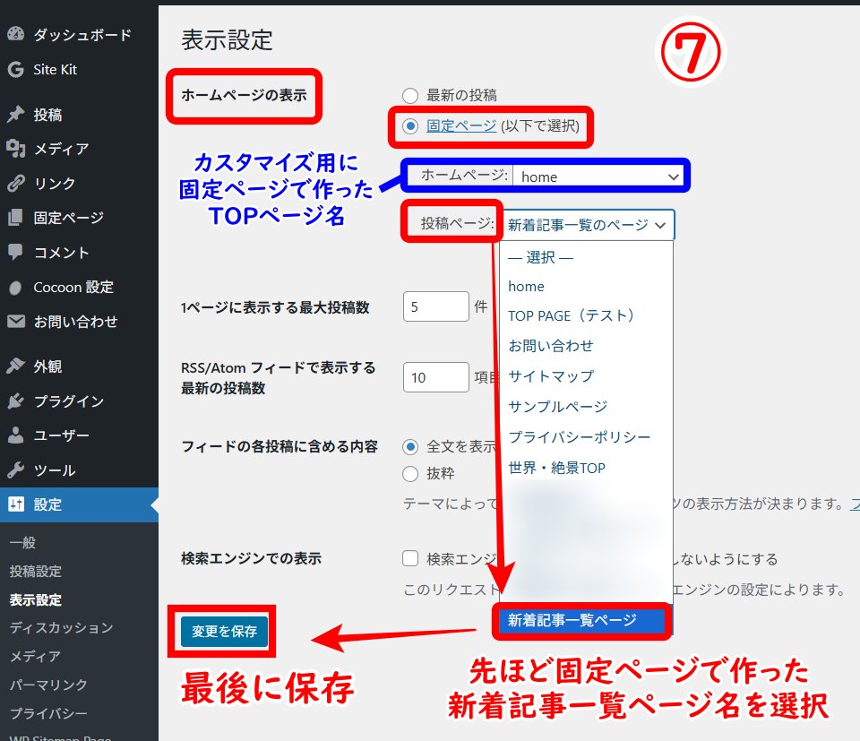Click the max posts per page number field
This screenshot has width=860, height=741.
[436, 307]
